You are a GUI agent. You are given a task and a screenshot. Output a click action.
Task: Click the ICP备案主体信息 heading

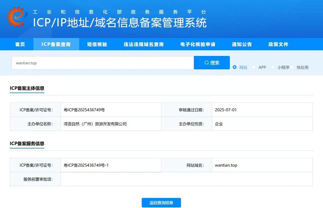point(27,88)
